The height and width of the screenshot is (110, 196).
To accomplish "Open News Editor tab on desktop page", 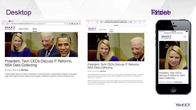I will (23, 29).
